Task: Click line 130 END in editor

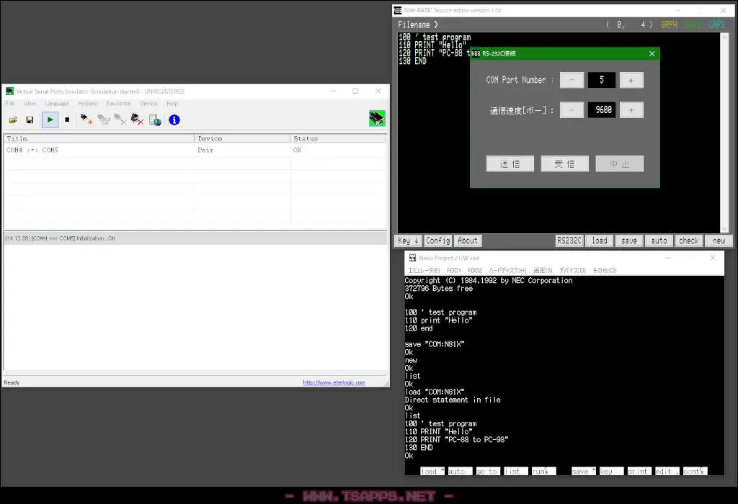Action: pos(412,61)
